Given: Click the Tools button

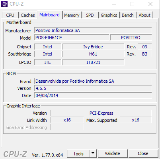Looking at the screenshot, I should [x=78, y=153].
